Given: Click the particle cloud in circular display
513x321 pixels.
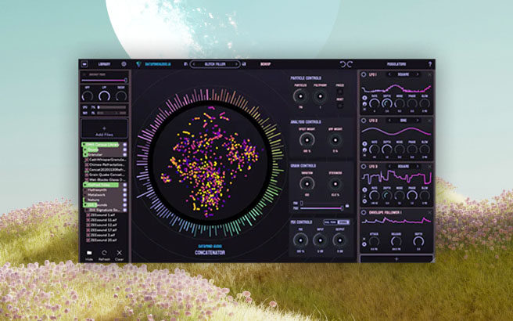Looking at the screenshot, I should click(210, 164).
